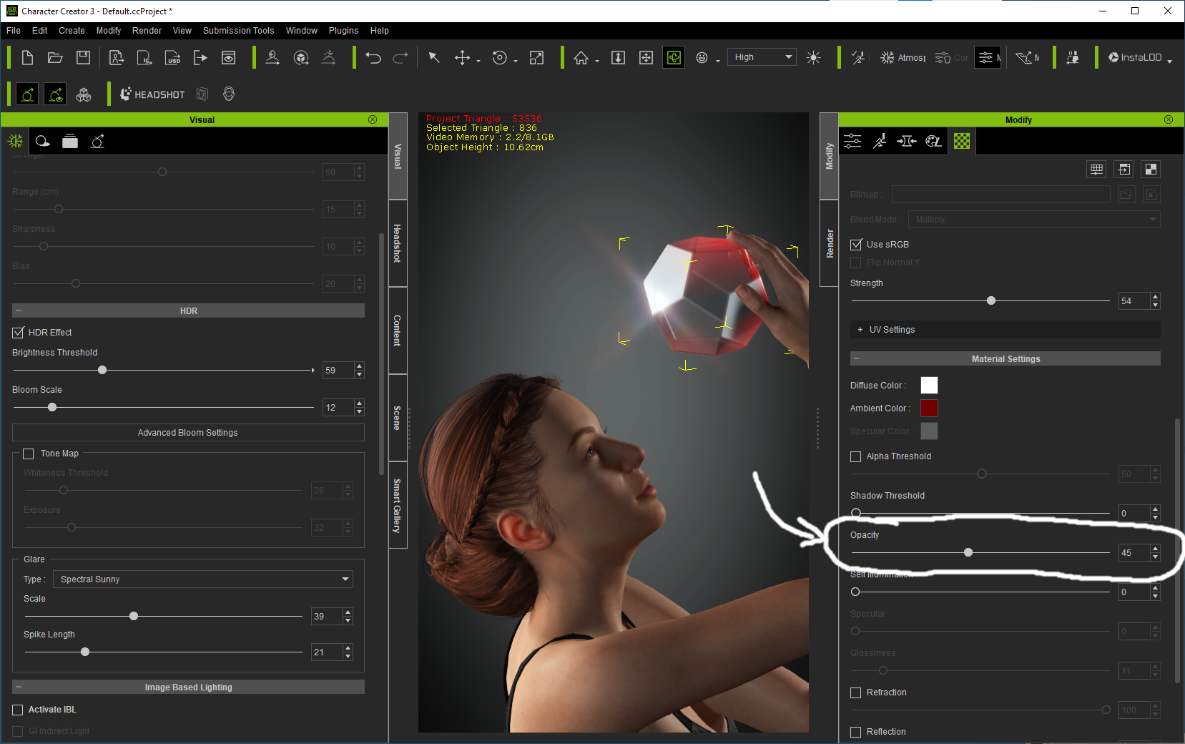
Task: Switch to the Scene side tab
Action: pyautogui.click(x=398, y=418)
